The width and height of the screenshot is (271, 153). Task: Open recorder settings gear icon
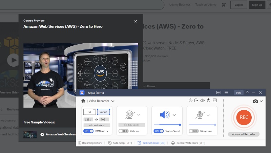click(190, 100)
